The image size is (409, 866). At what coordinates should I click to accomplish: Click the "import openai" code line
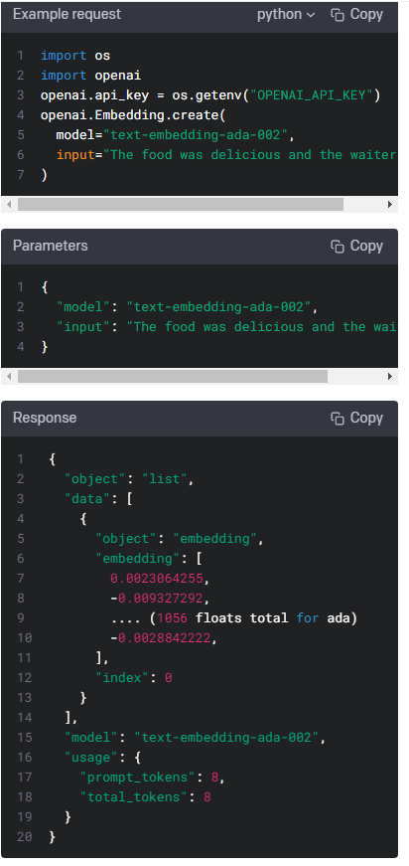point(91,76)
